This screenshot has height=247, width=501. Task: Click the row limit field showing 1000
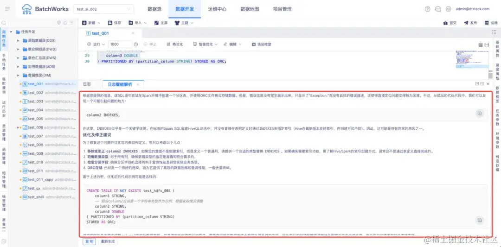coord(120,44)
